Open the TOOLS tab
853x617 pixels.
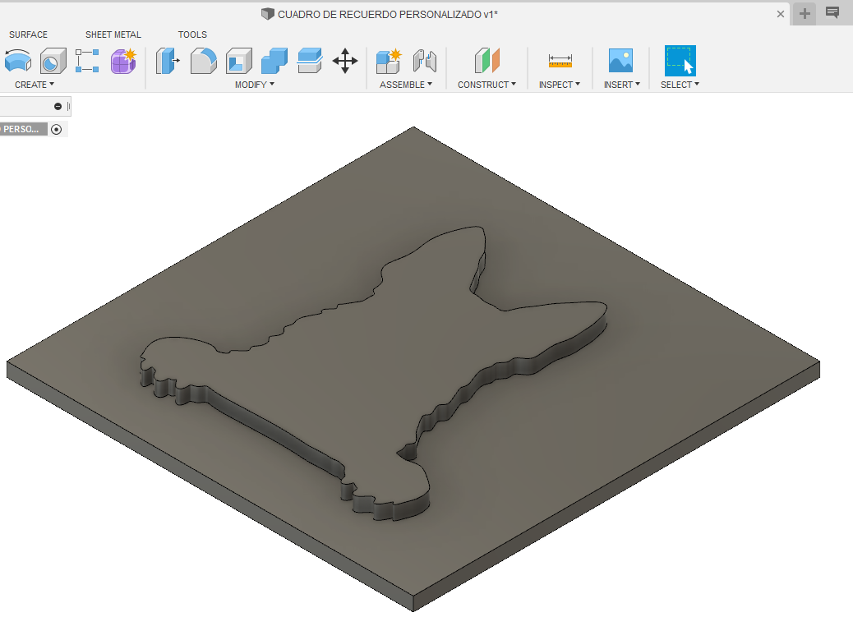tap(192, 35)
